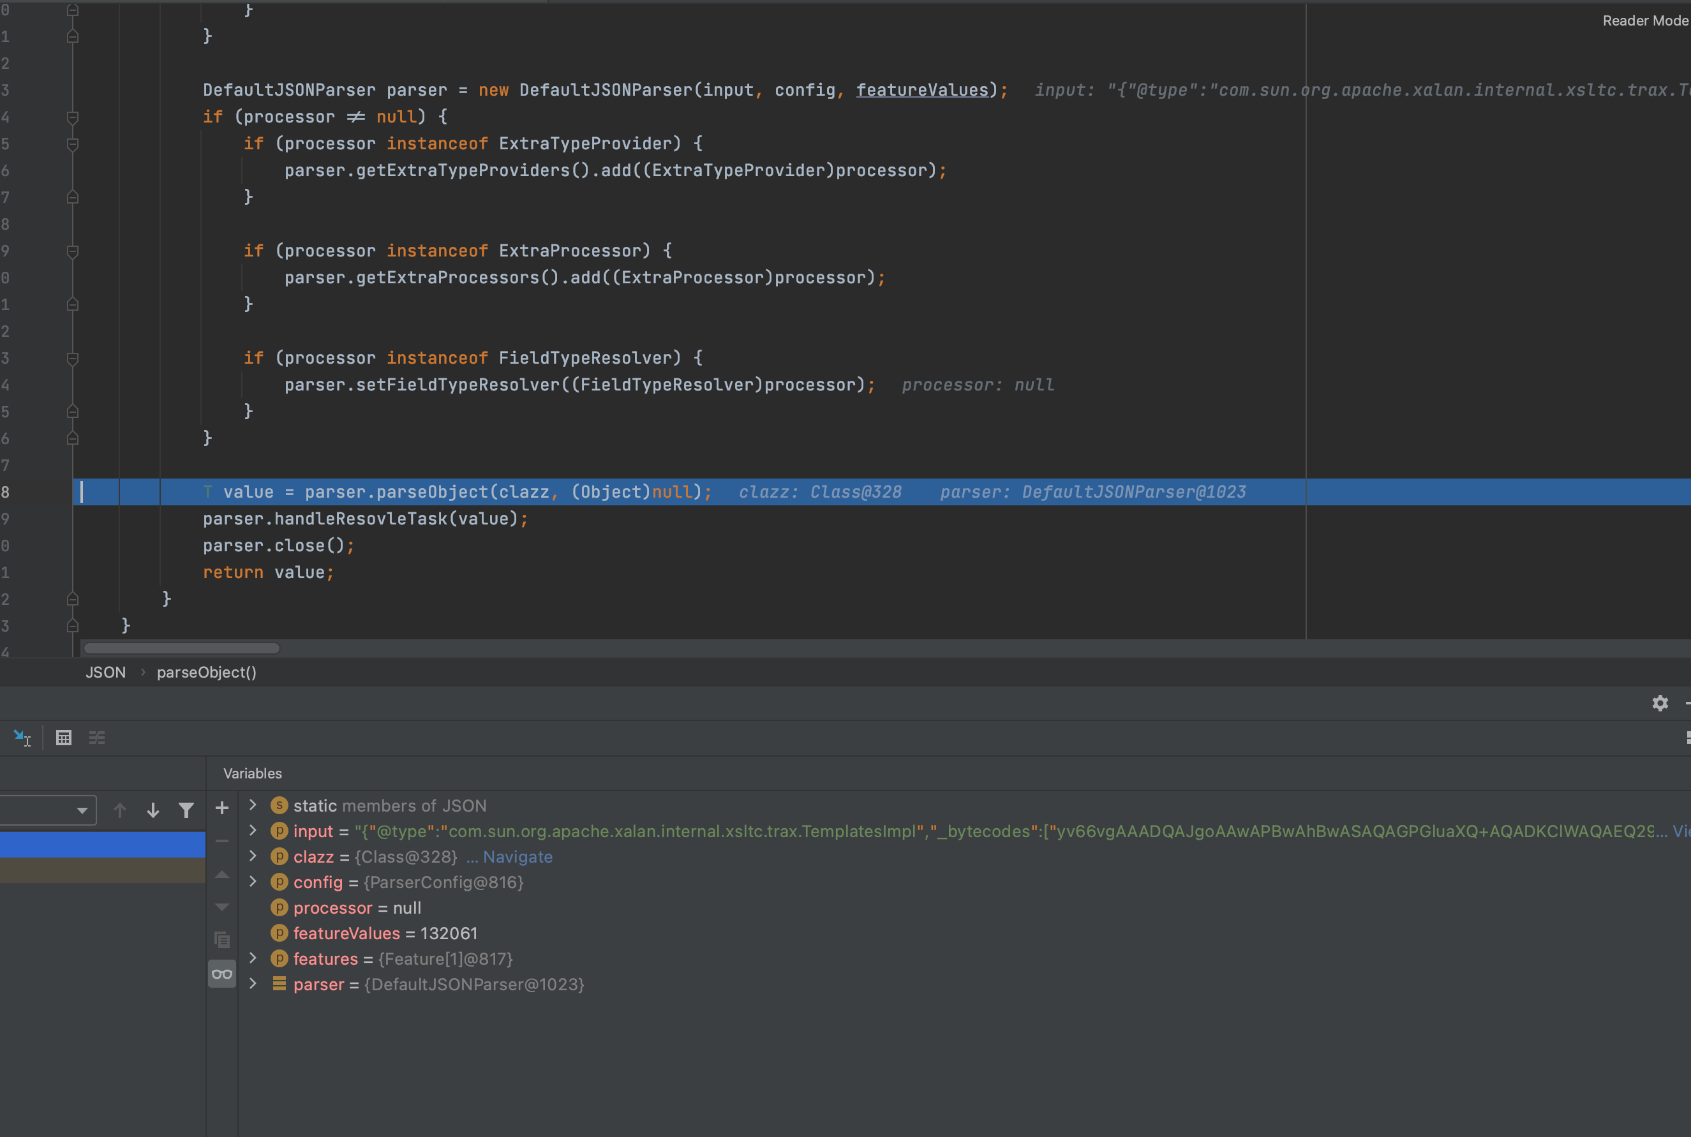Open debugger settings gear icon
The height and width of the screenshot is (1137, 1691).
point(1660,702)
